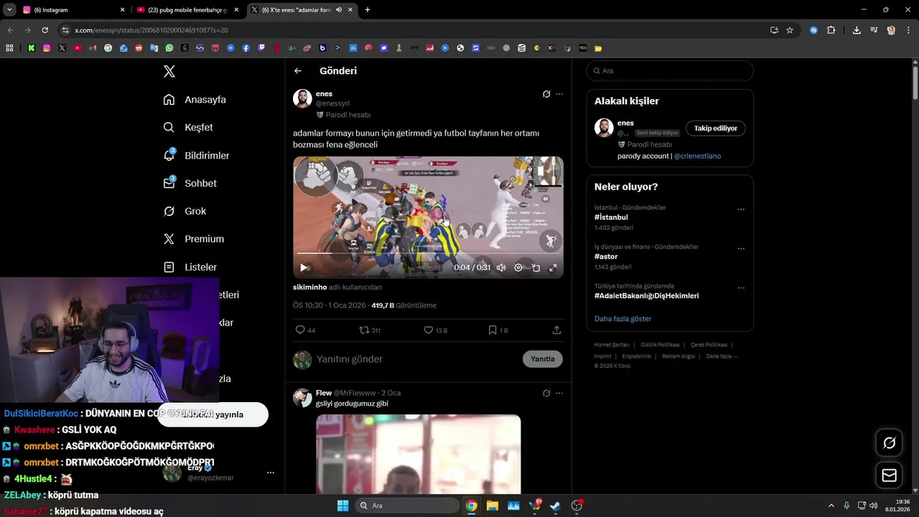Open floating messages envelope button
Viewport: 919px width, 517px height.
coord(889,475)
